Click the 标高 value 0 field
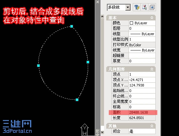Image resolution: width=179 pixels, height=136 pixels. [x=142, y=107]
